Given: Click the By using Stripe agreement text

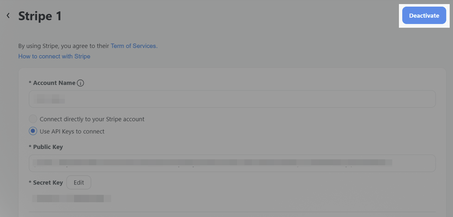Looking at the screenshot, I should [x=64, y=46].
